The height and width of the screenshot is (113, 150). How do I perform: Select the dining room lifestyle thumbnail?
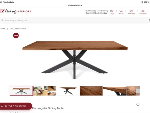[x=44, y=91]
